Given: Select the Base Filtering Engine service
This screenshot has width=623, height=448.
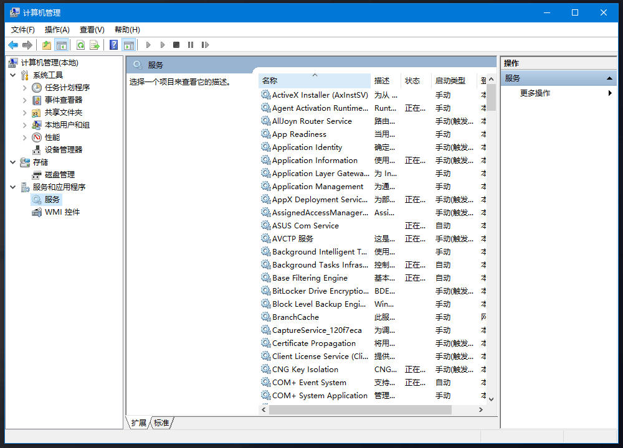Looking at the screenshot, I should (x=310, y=278).
